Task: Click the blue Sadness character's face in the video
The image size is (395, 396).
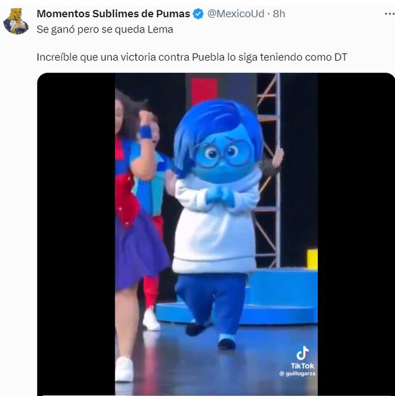Action: (x=221, y=156)
